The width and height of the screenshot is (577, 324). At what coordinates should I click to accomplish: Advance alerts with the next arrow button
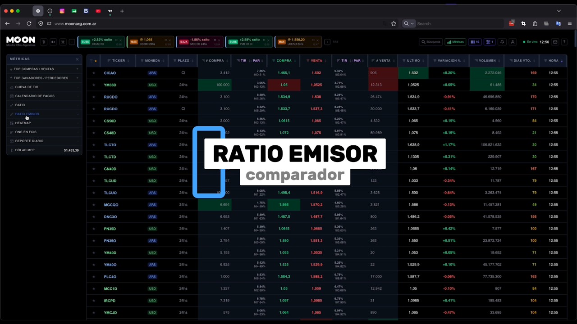[x=327, y=42]
